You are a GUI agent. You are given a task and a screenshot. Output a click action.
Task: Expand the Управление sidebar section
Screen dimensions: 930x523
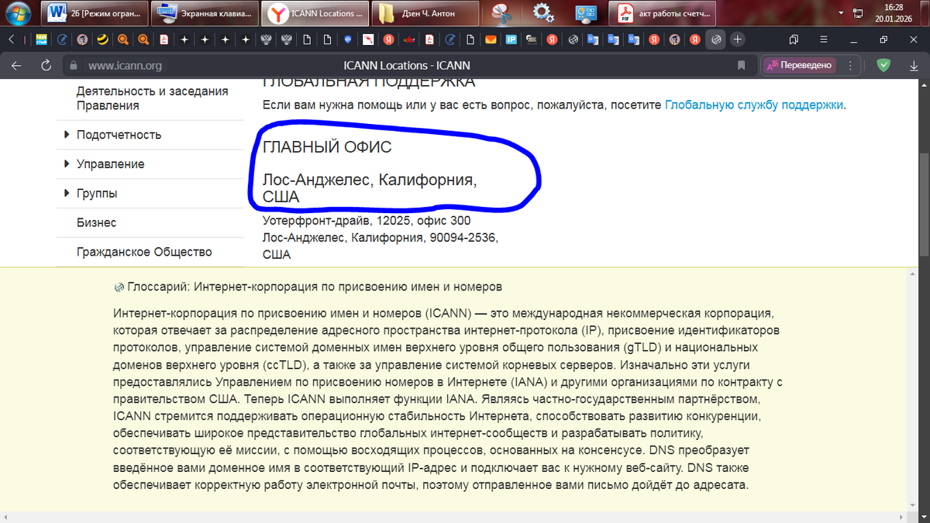[x=110, y=164]
